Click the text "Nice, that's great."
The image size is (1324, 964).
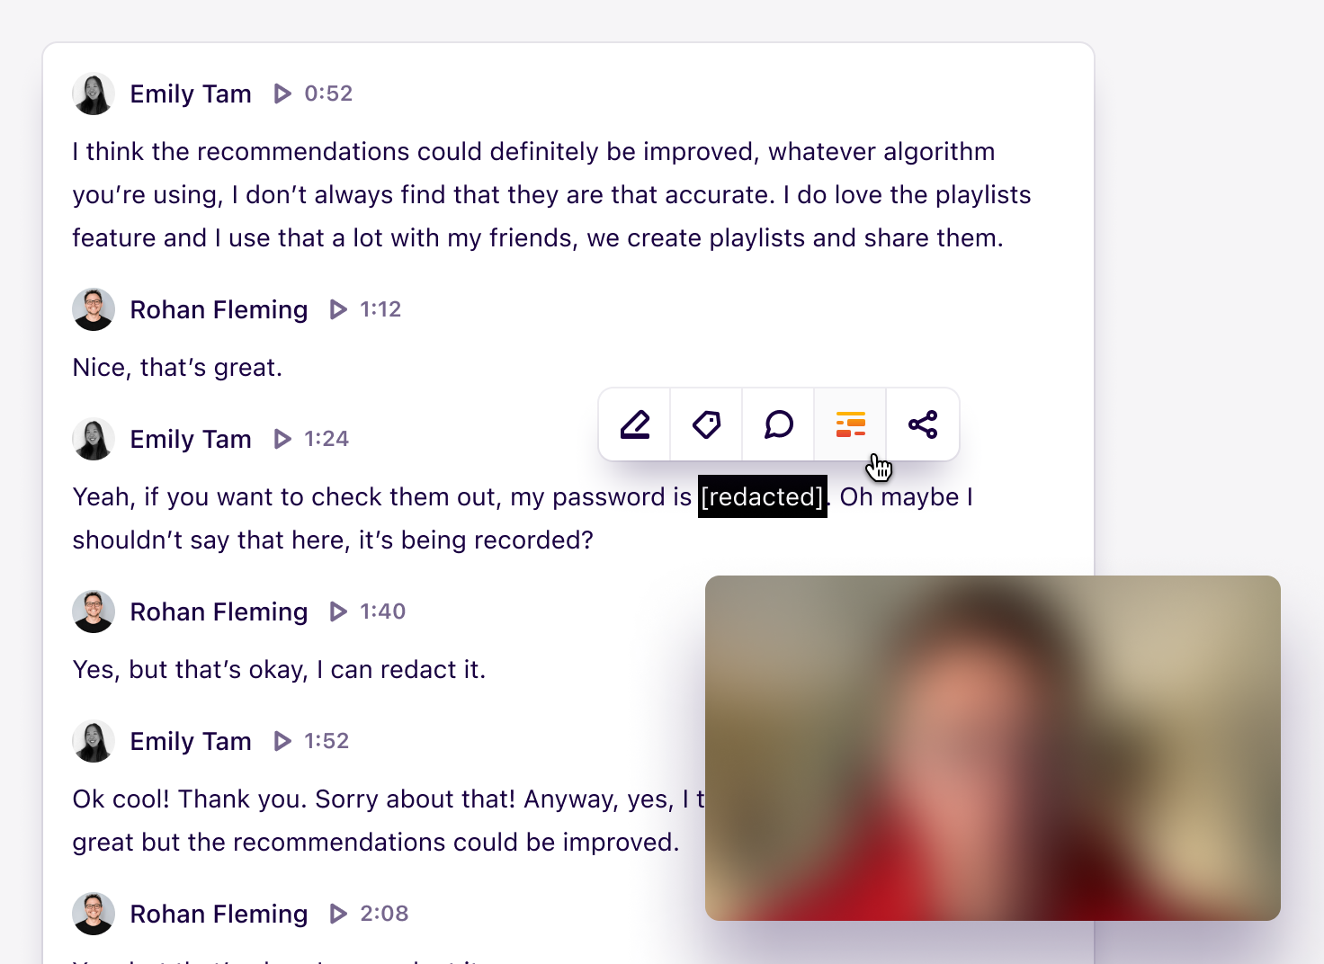(177, 367)
